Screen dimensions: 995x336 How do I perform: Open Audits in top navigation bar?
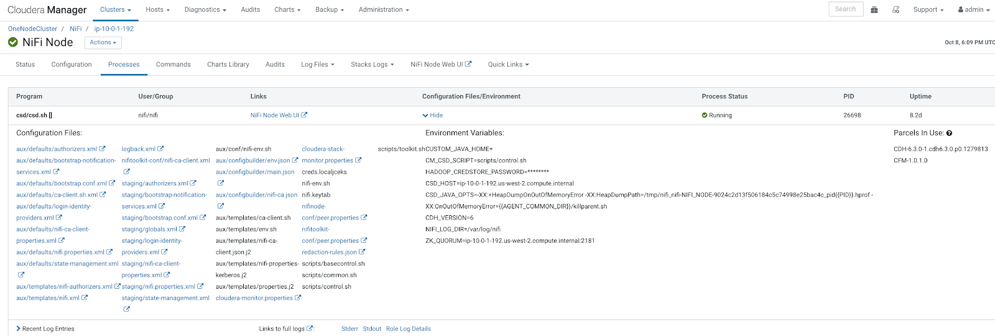(x=251, y=9)
